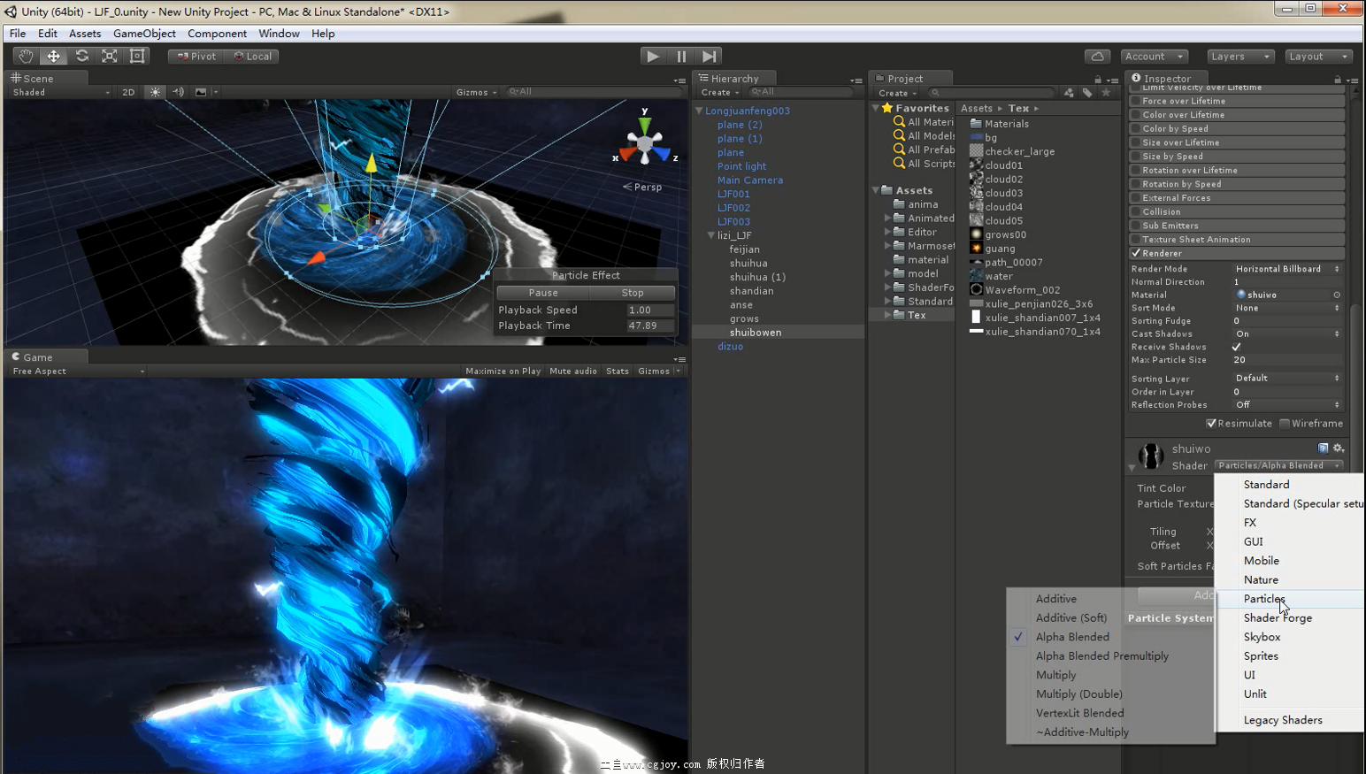Click the Pause playback button

tap(681, 56)
